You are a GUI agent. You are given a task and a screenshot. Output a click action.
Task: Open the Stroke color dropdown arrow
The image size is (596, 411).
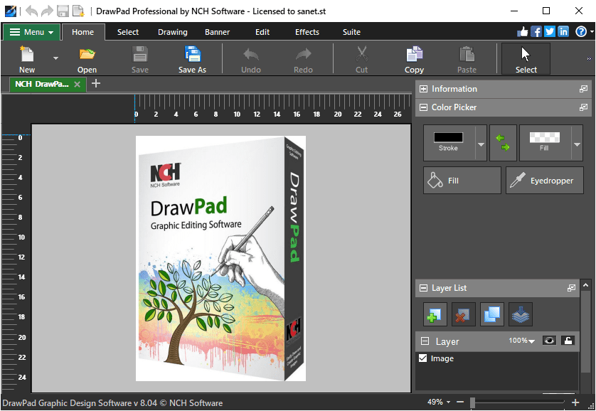(481, 144)
